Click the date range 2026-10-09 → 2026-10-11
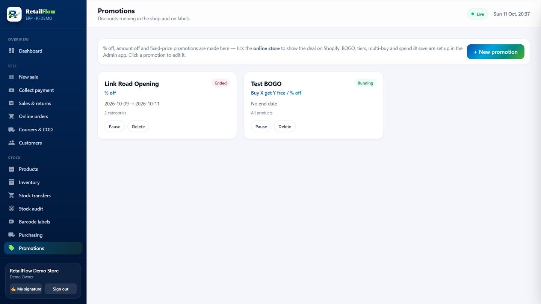Viewport: 541px width, 304px height. [x=132, y=104]
